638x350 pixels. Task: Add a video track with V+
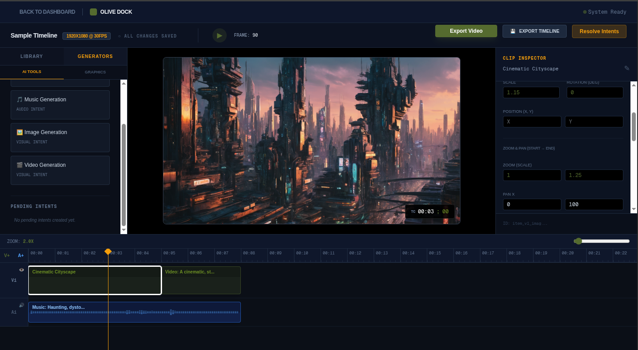point(7,255)
